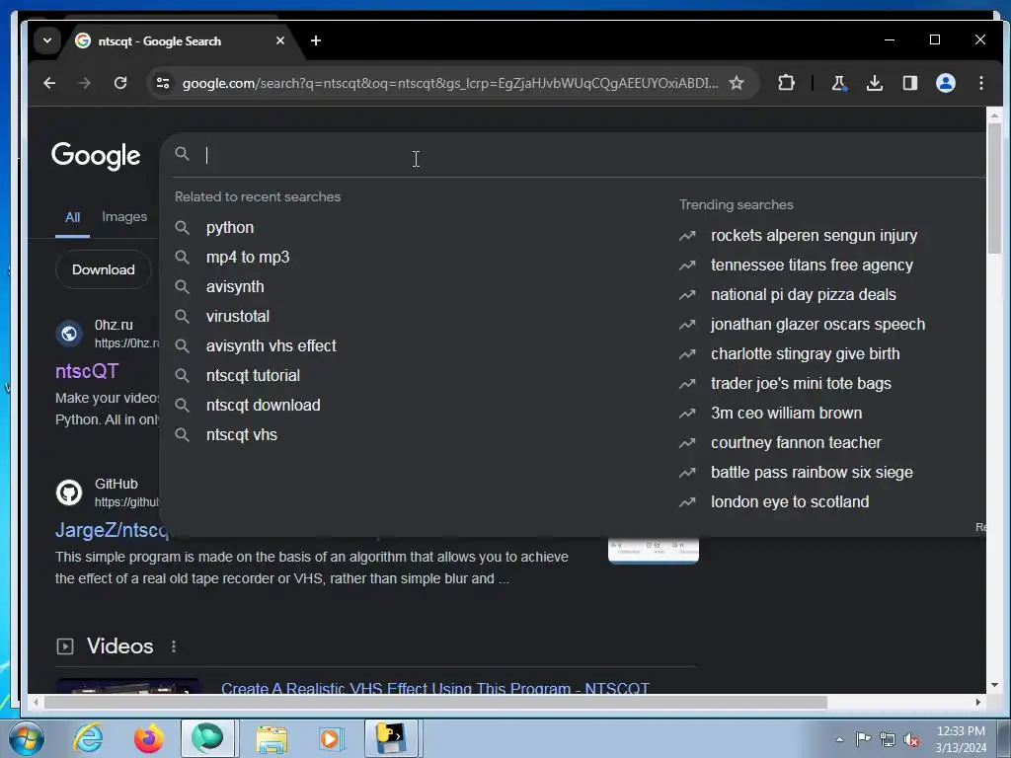Screen dimensions: 1011x758
Task: Switch to the All results tab
Action: point(72,218)
